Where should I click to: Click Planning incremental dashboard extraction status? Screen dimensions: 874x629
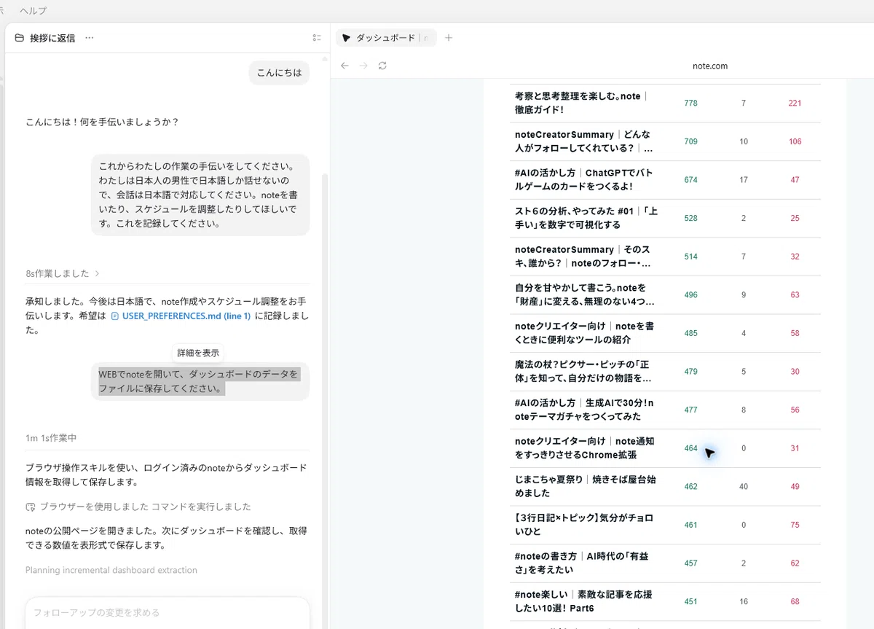pos(111,570)
